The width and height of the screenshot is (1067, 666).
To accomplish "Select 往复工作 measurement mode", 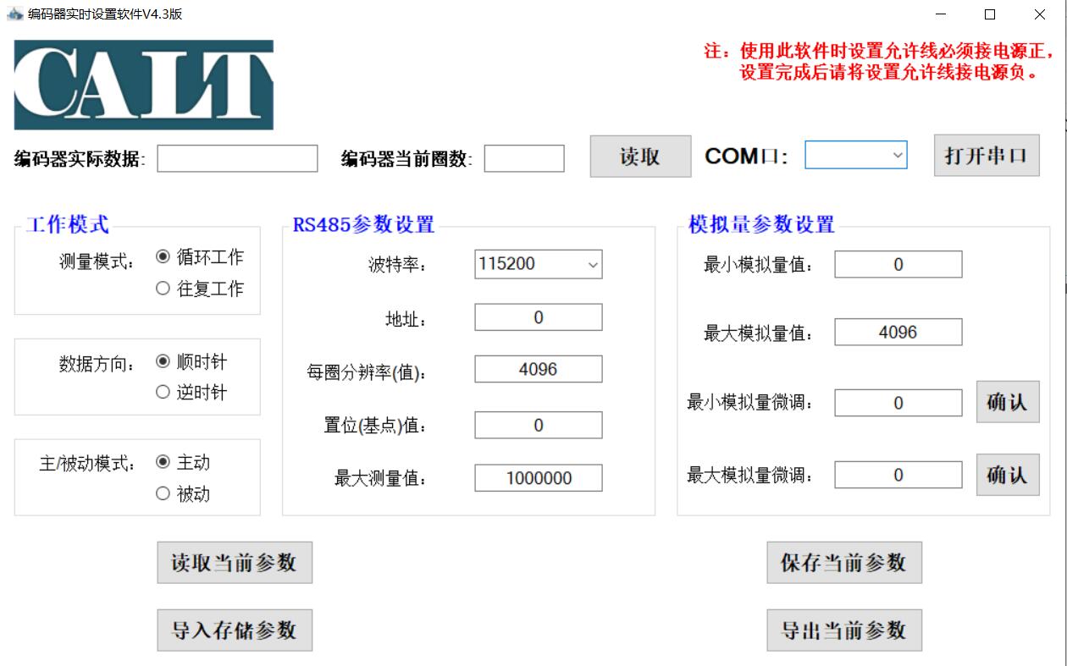I will click(x=163, y=289).
